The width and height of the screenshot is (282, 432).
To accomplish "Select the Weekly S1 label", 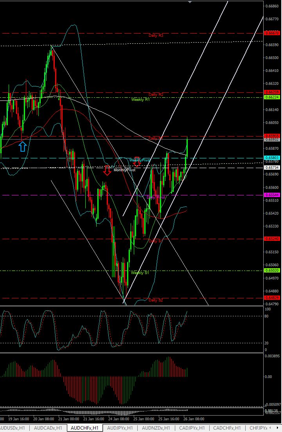I will pos(140,273).
